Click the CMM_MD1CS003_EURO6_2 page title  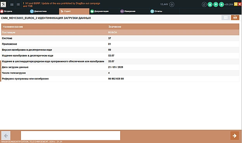(x=46, y=18)
